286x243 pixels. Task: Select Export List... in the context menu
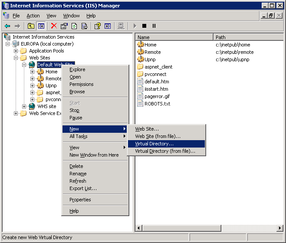coord(95,188)
